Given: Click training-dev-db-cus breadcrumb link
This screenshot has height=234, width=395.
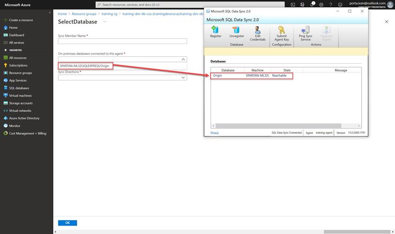Looking at the screenshot, I should [163, 14].
